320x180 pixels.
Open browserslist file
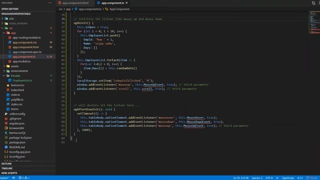pos(16,128)
